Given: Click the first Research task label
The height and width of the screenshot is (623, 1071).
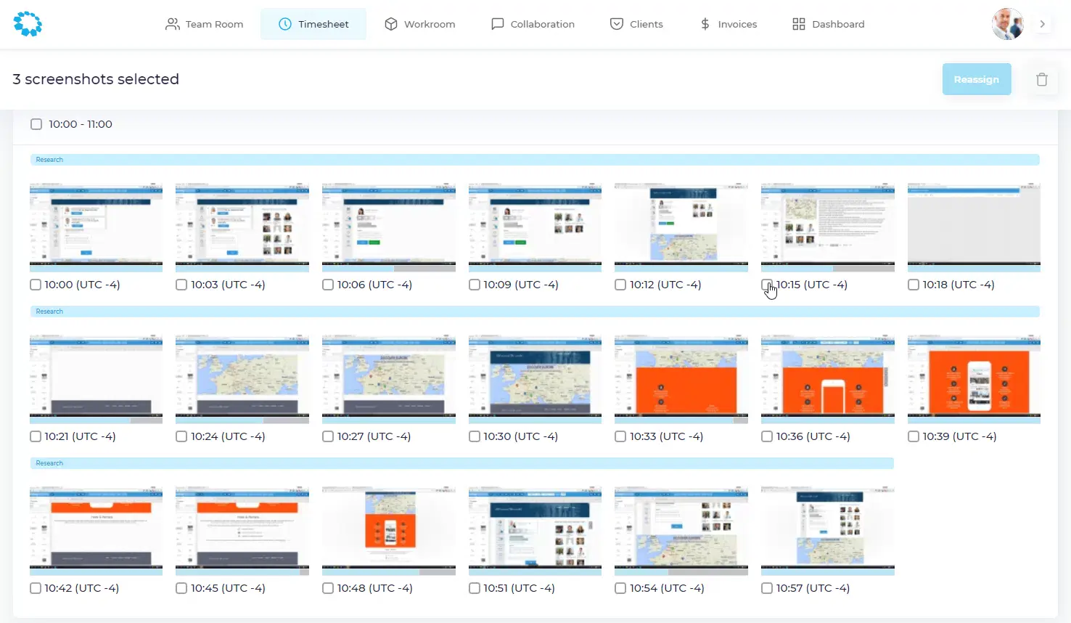Looking at the screenshot, I should [49, 160].
